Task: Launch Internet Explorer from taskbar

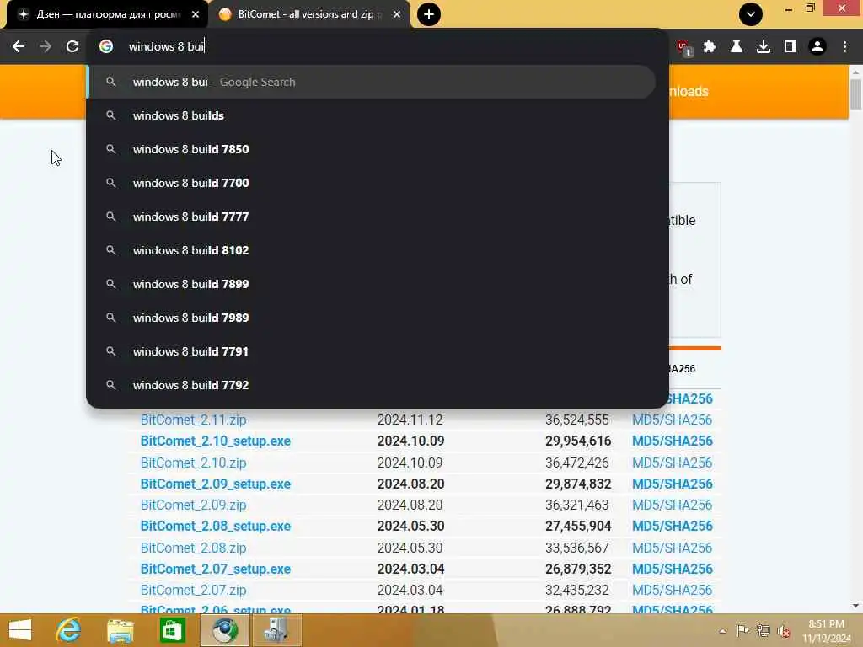Action: (x=69, y=630)
